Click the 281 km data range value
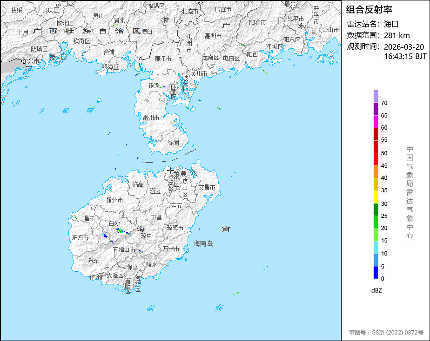Screen dimensions: 430x341 [396, 35]
